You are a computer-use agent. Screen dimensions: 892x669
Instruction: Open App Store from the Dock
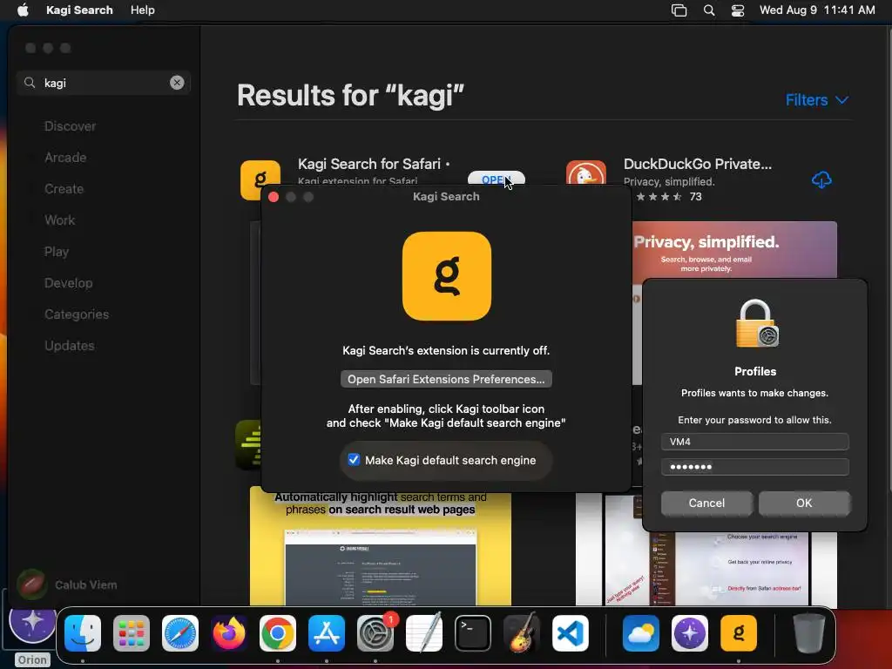point(327,633)
